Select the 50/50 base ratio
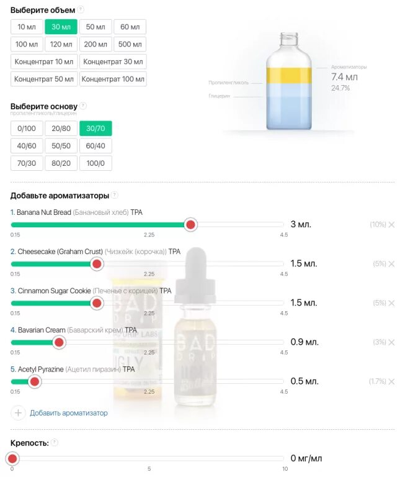The height and width of the screenshot is (477, 400). [x=61, y=146]
